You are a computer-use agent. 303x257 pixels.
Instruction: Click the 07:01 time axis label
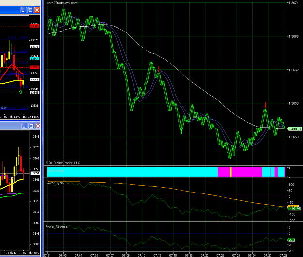tap(47, 255)
